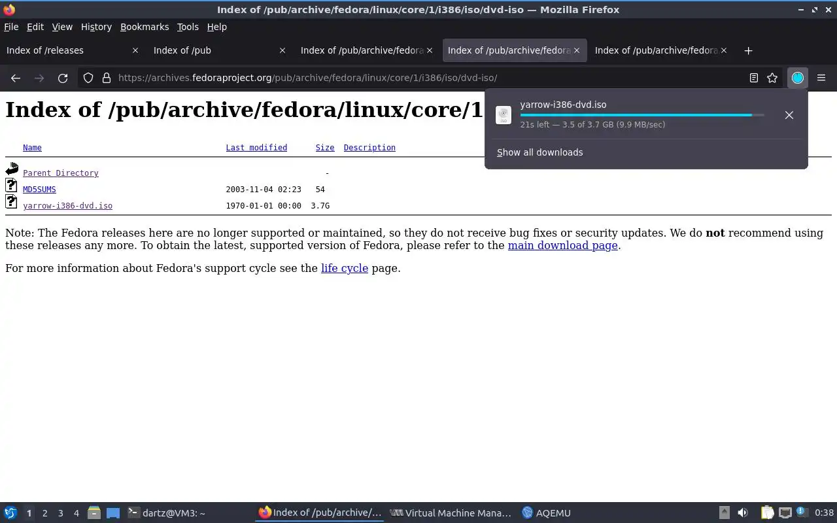Click the update notification tray icon
The width and height of the screenshot is (837, 523).
pyautogui.click(x=802, y=513)
